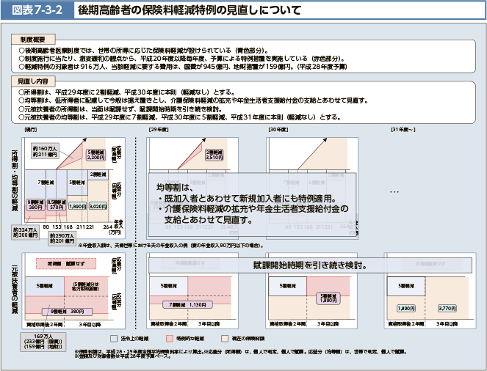487x371 pixels.
Task: Click the 約324万人 約300億円 callout
Action: click(x=25, y=232)
